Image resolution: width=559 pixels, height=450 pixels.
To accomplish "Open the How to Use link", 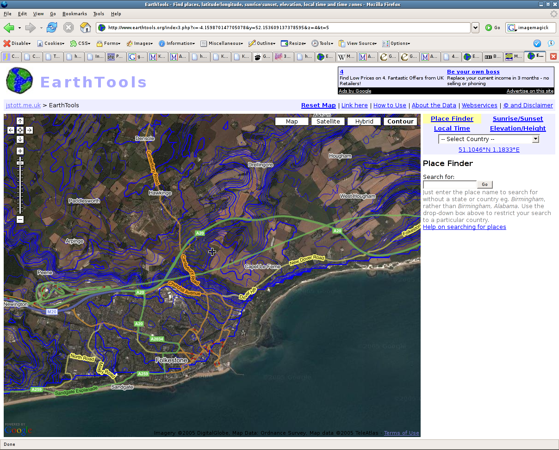I will (x=390, y=105).
